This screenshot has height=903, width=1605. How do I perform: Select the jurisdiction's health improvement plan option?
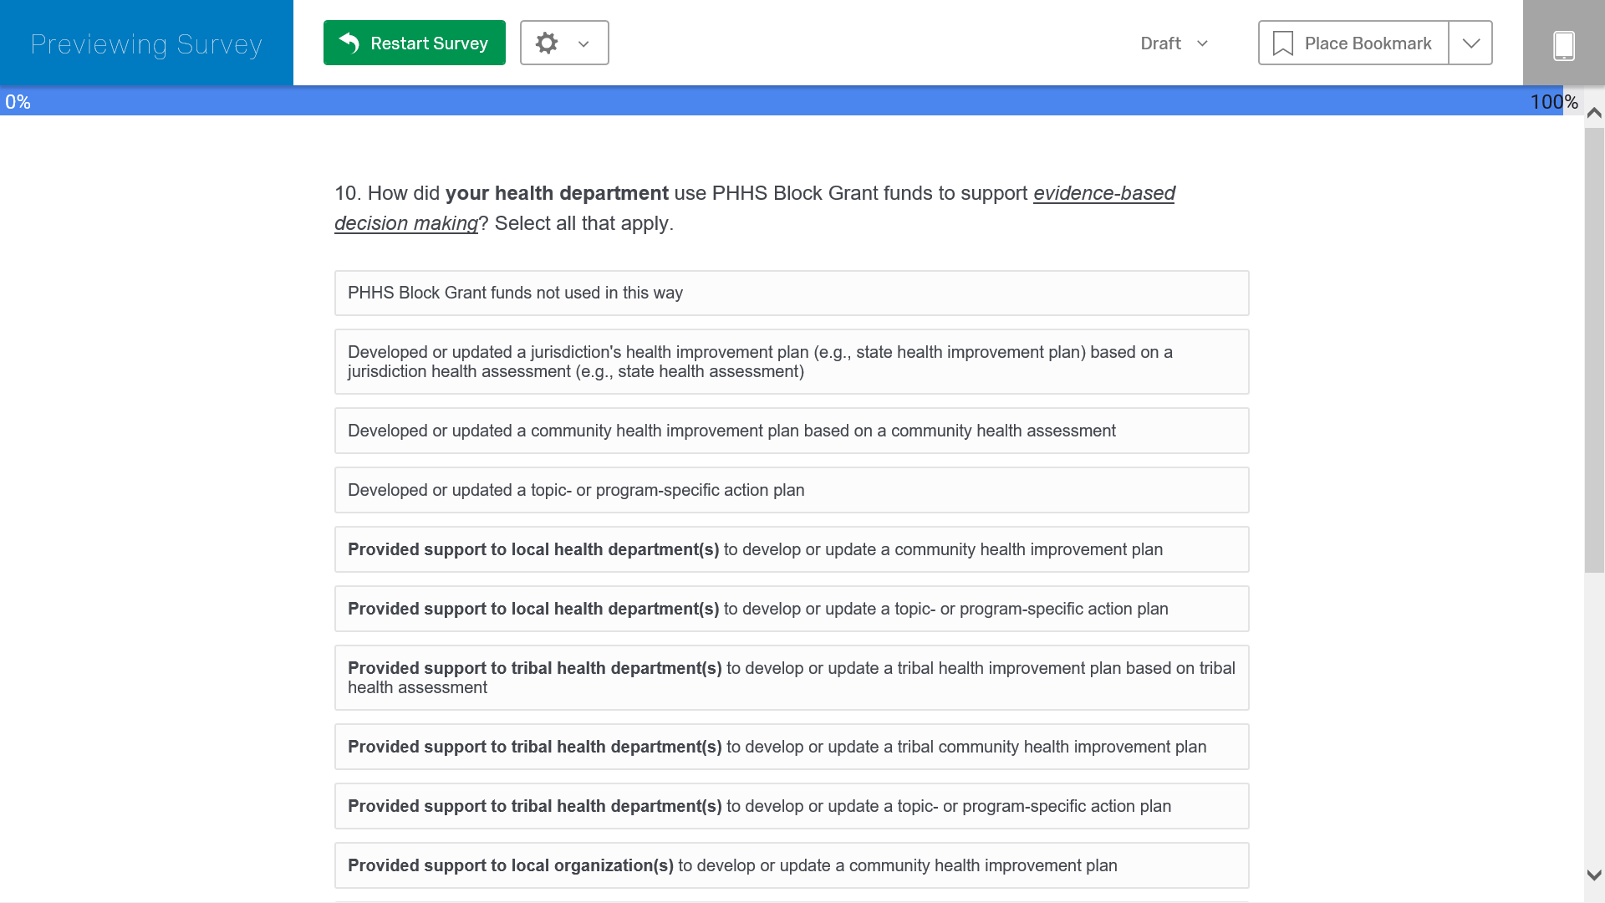tap(791, 361)
